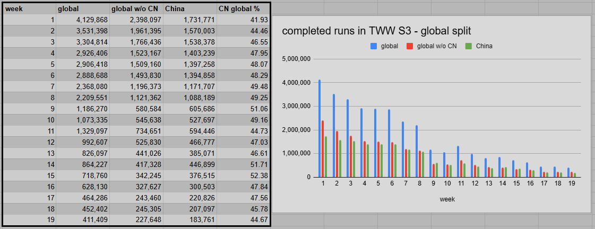This screenshot has height=229, width=595.
Task: Select the cell showing 411,409
Action: coord(82,221)
